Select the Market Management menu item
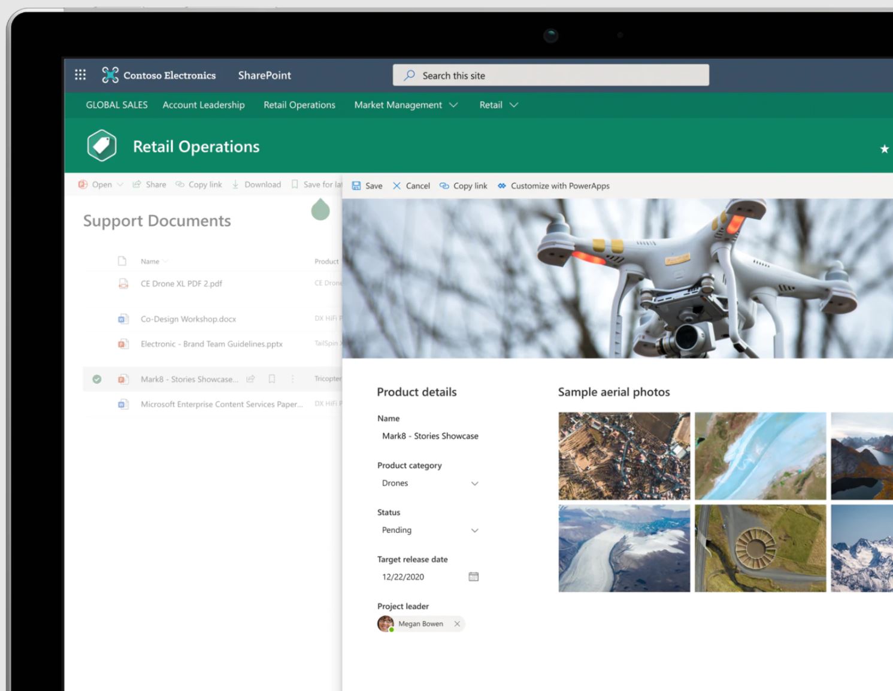Image resolution: width=893 pixels, height=691 pixels. click(x=398, y=105)
